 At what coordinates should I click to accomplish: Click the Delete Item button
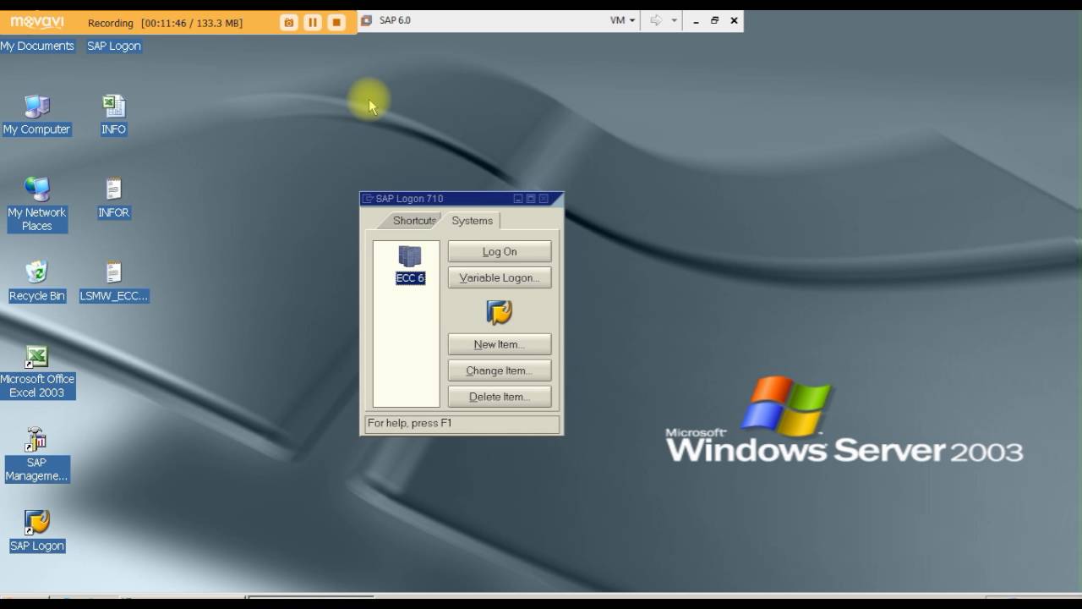tap(500, 397)
